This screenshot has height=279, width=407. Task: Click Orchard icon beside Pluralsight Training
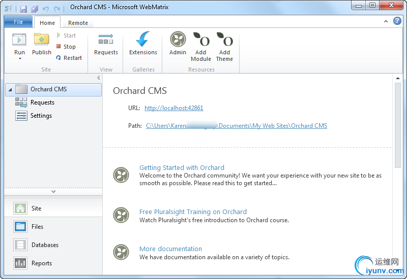point(121,215)
